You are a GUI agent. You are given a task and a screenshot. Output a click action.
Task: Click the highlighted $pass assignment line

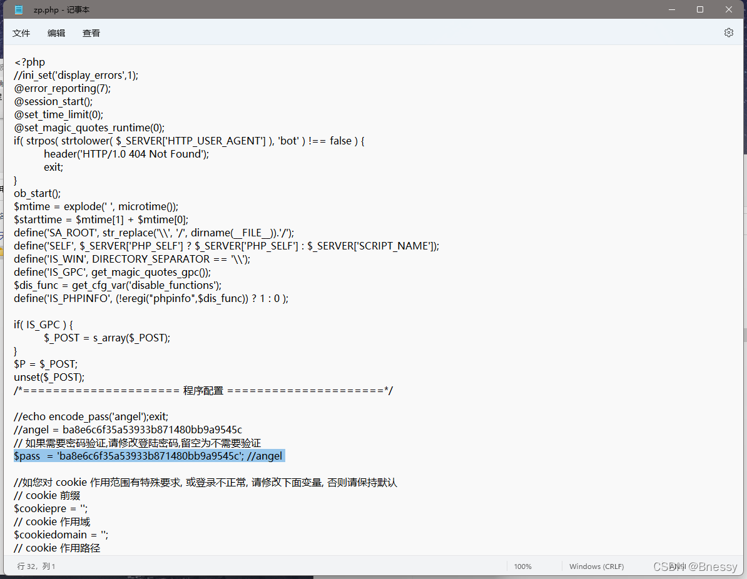[148, 456]
